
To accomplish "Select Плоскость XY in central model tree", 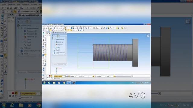I will pos(60,41).
